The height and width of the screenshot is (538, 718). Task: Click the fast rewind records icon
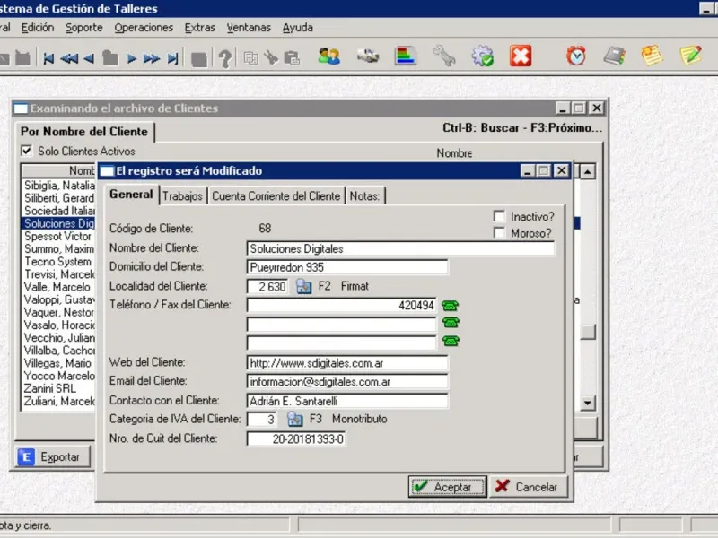(69, 58)
